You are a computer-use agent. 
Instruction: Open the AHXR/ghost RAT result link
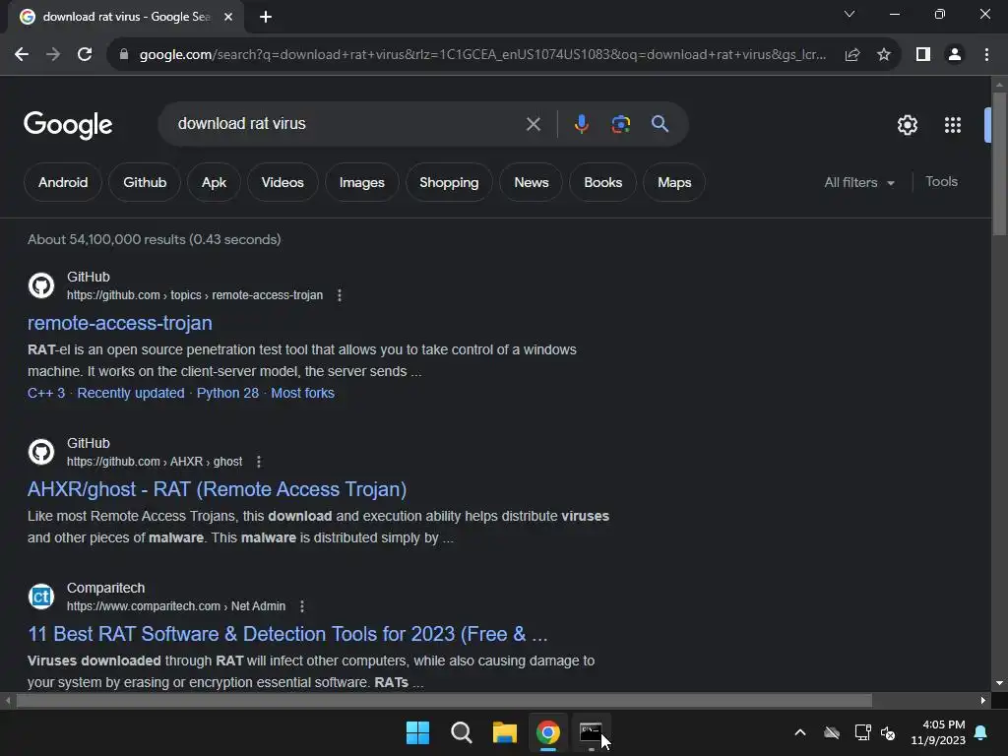click(218, 489)
